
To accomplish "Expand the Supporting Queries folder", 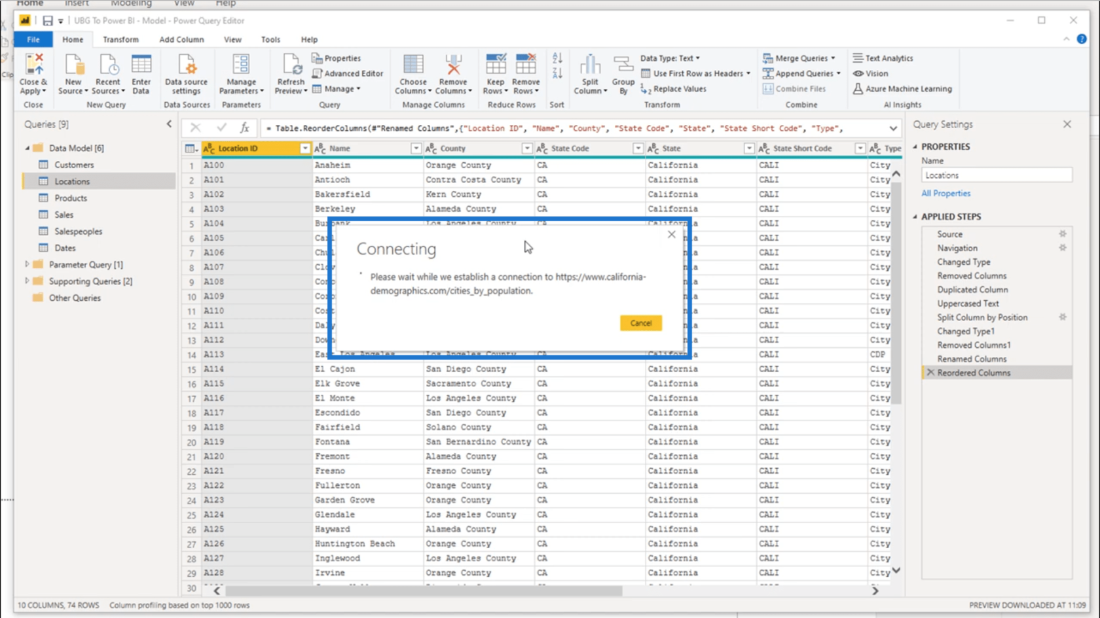I will [27, 281].
